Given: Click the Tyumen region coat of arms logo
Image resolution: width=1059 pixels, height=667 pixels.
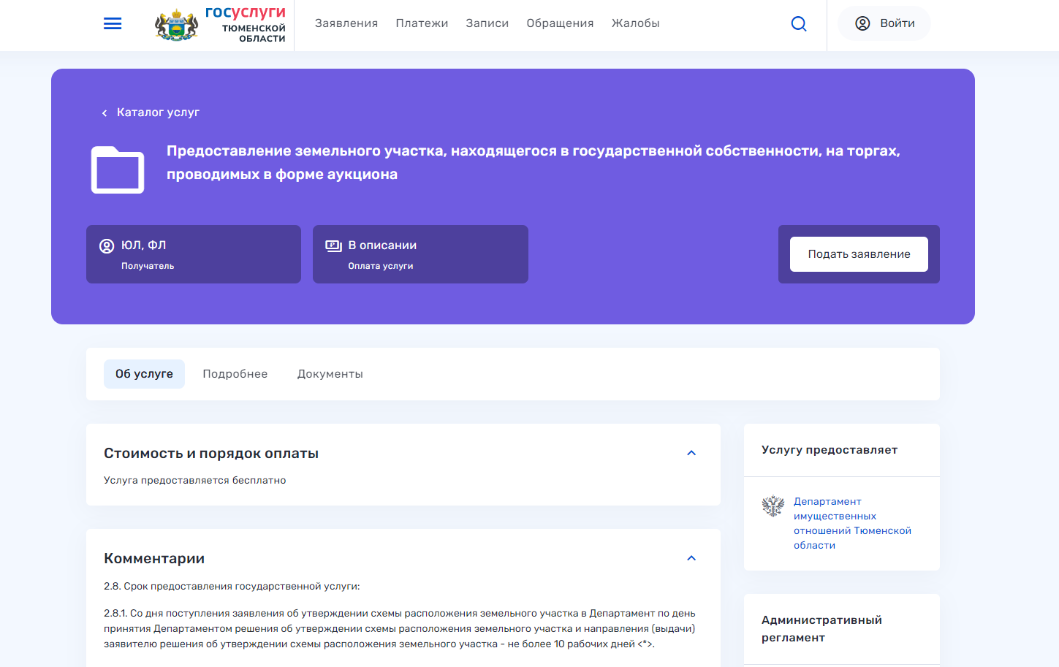Looking at the screenshot, I should [x=176, y=25].
